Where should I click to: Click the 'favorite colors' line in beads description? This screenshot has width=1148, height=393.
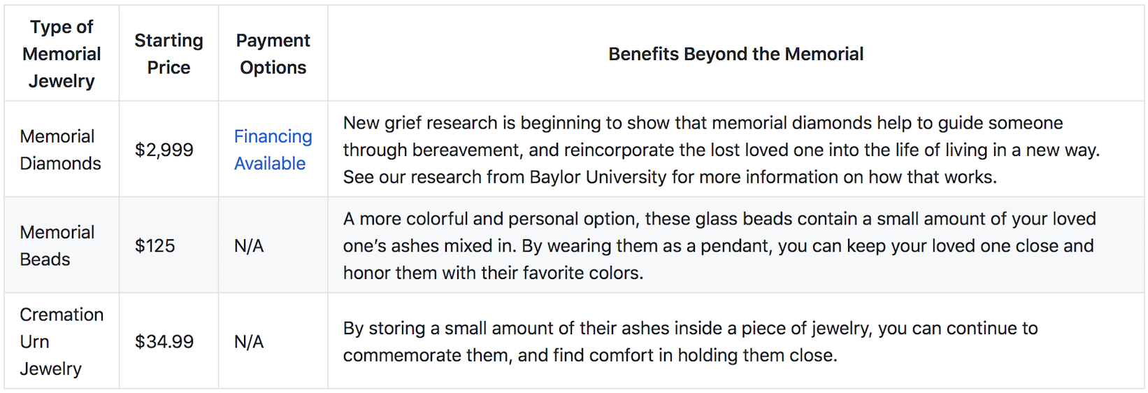click(x=493, y=273)
